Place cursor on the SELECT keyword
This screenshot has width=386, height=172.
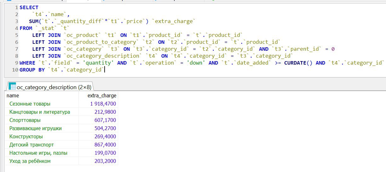[29, 7]
